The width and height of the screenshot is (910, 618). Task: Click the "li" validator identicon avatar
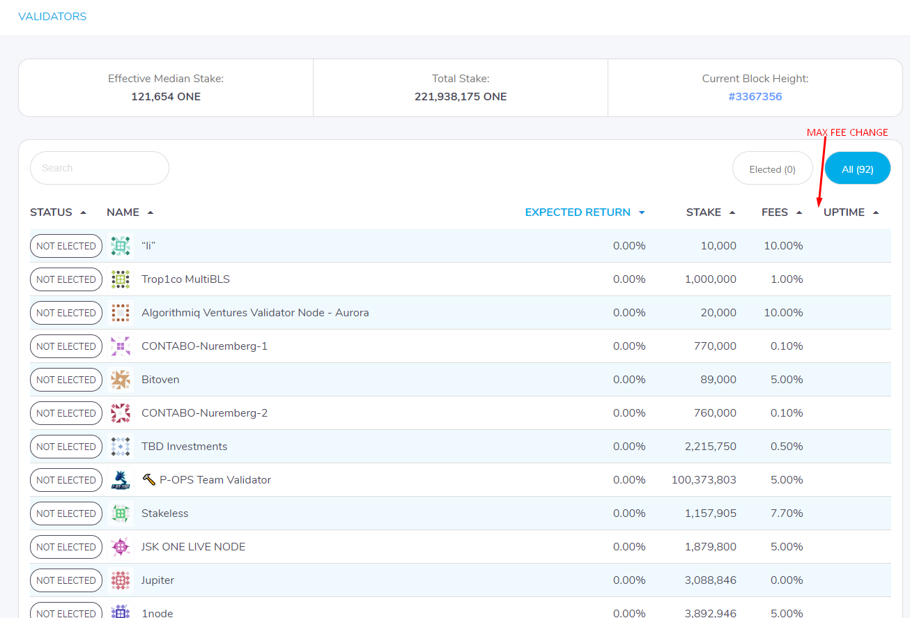pyautogui.click(x=121, y=246)
